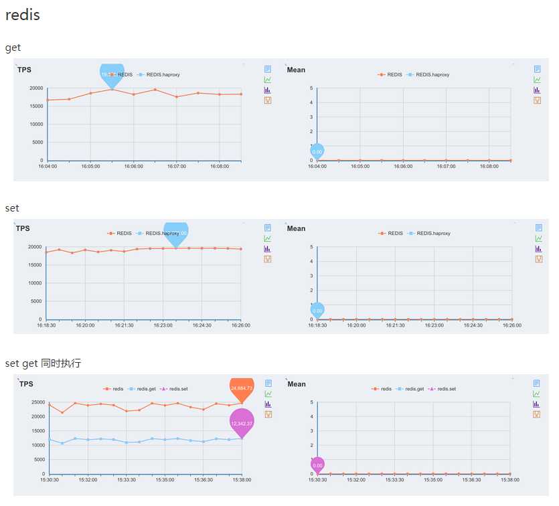Click the blue peak marker in set TPS chart
This screenshot has height=506, width=559.
click(176, 234)
